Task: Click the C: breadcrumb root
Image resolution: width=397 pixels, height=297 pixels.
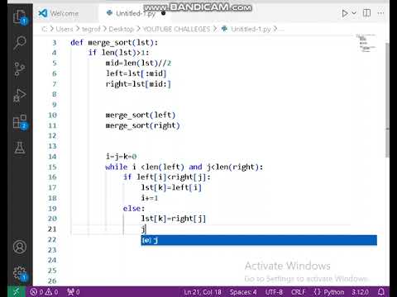Action: point(45,29)
